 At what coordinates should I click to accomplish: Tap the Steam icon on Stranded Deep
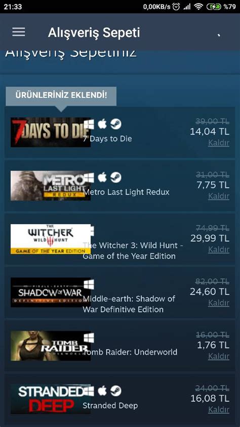[x=116, y=391]
